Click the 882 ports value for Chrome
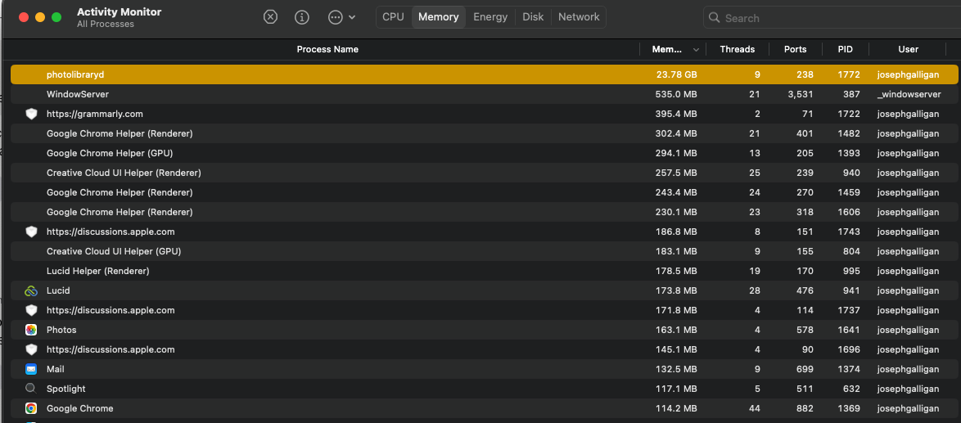Screen dimensions: 961x423 tap(805, 408)
